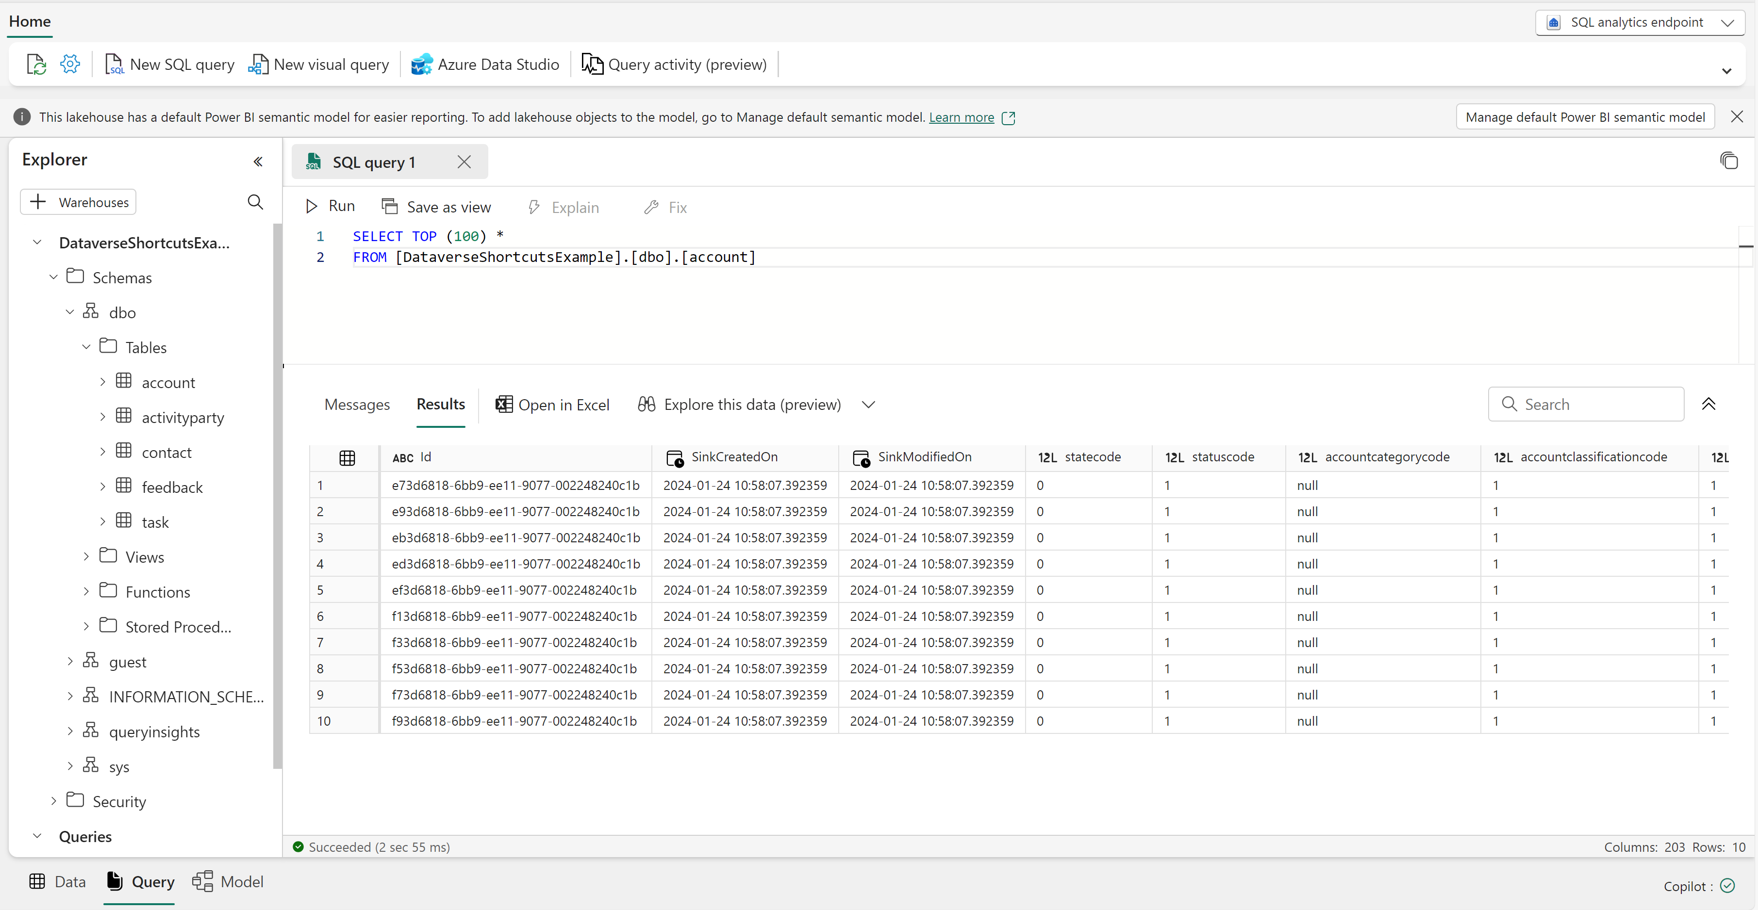The height and width of the screenshot is (910, 1758).
Task: Collapse results pane with double up arrow
Action: 1708,404
